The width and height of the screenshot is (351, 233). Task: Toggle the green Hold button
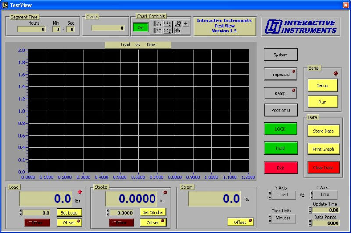tap(280, 148)
